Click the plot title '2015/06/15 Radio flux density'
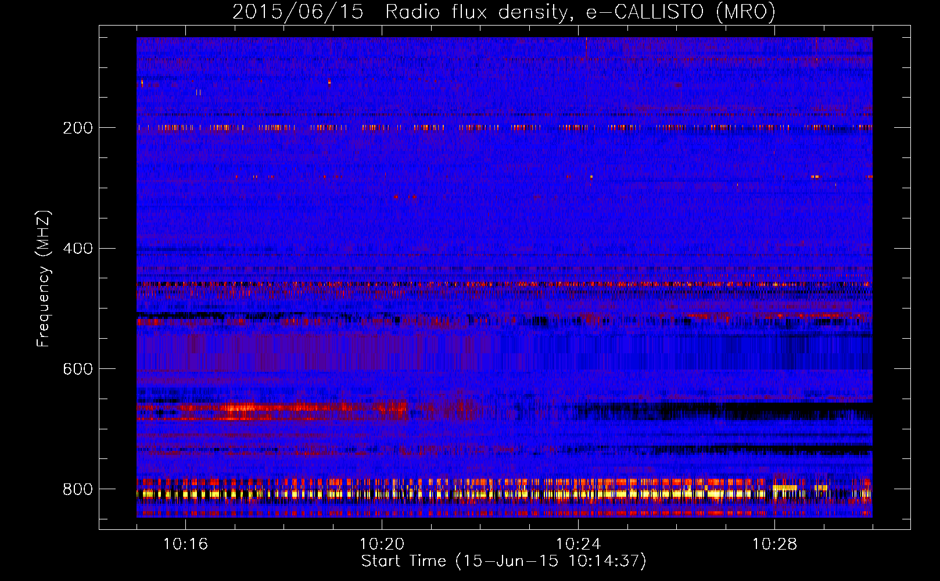 coord(504,12)
